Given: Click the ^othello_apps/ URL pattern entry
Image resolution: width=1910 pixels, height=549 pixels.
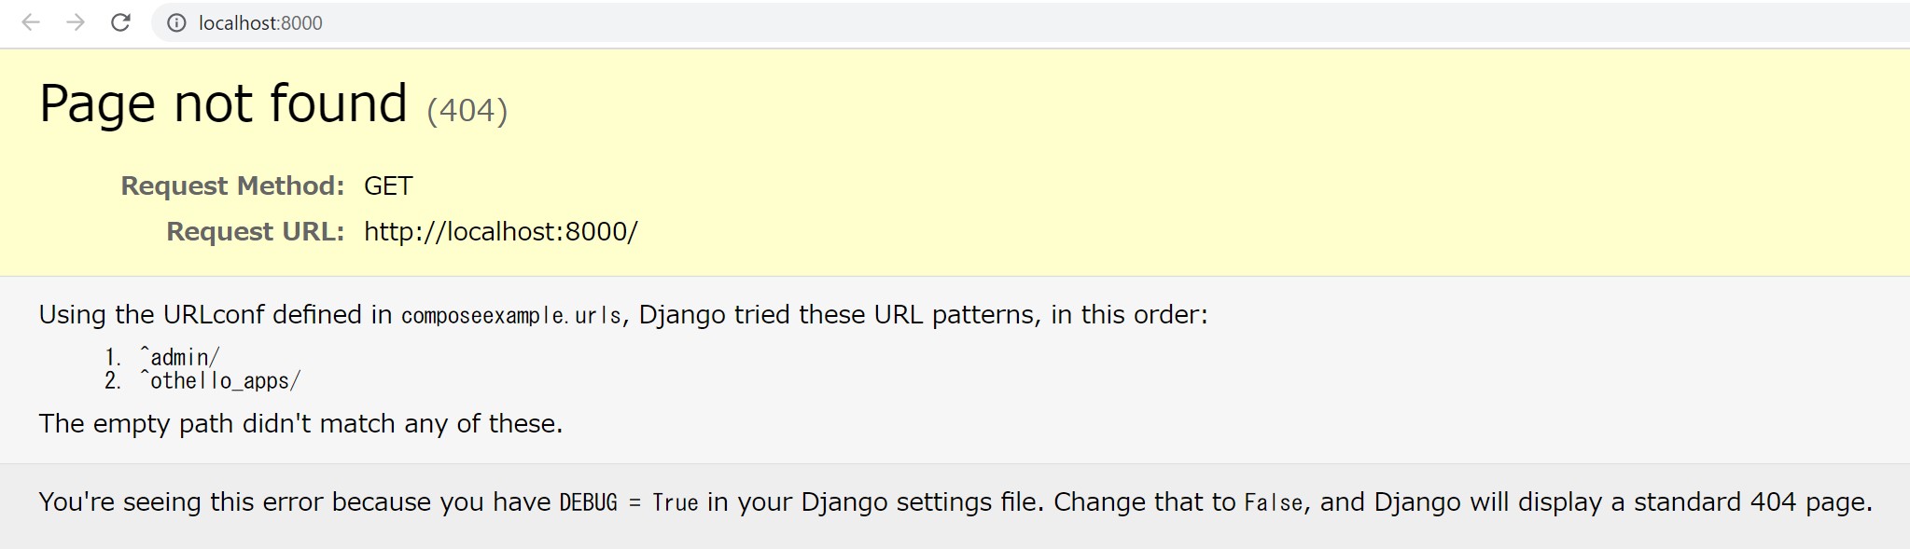Looking at the screenshot, I should pyautogui.click(x=220, y=380).
